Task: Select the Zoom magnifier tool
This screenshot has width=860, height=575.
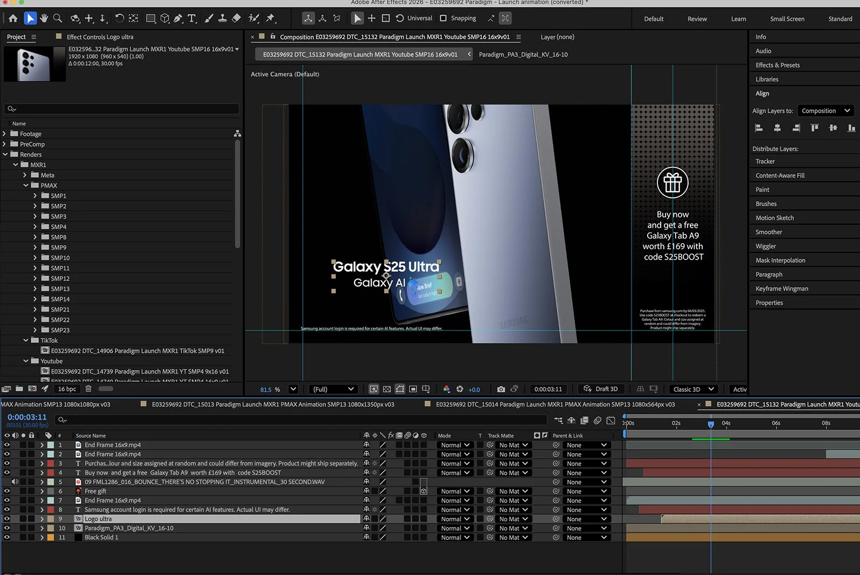Action: [x=58, y=18]
